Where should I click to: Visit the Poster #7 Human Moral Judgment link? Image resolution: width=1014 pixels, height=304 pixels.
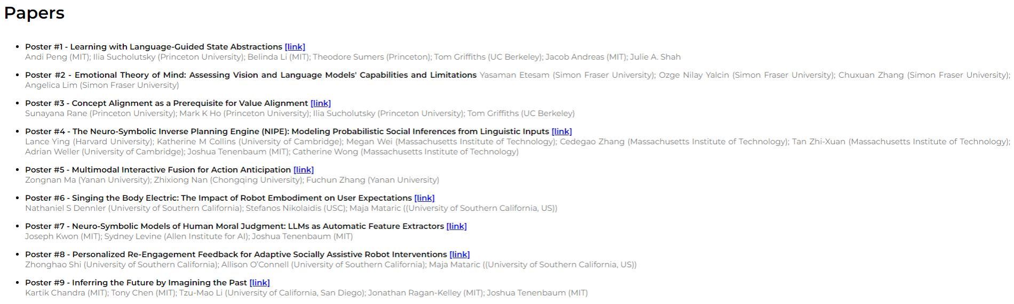[x=456, y=226]
